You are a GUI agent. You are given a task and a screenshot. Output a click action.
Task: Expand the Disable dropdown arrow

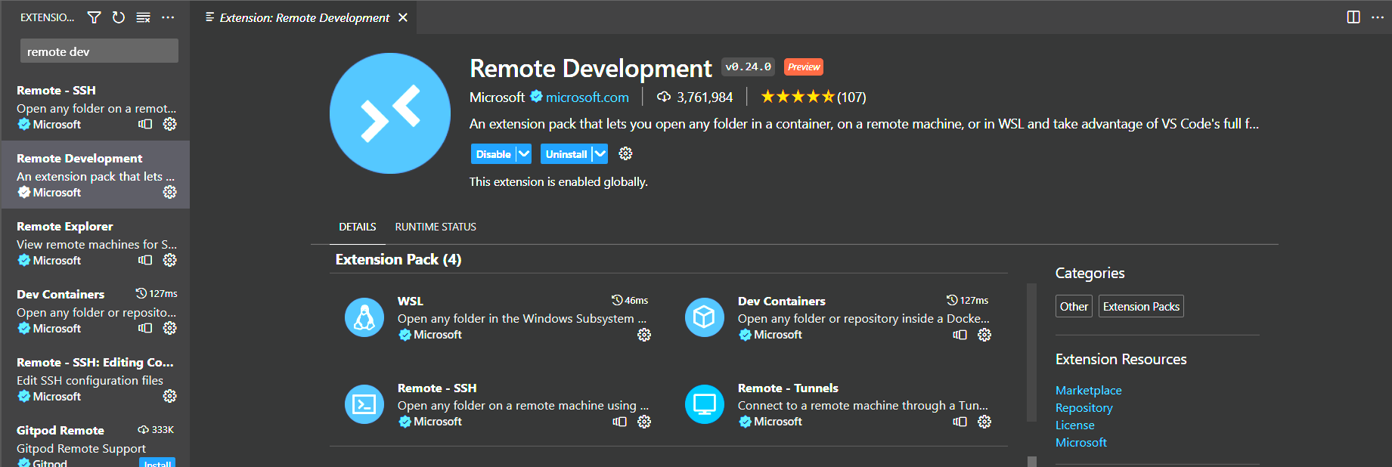(x=524, y=154)
